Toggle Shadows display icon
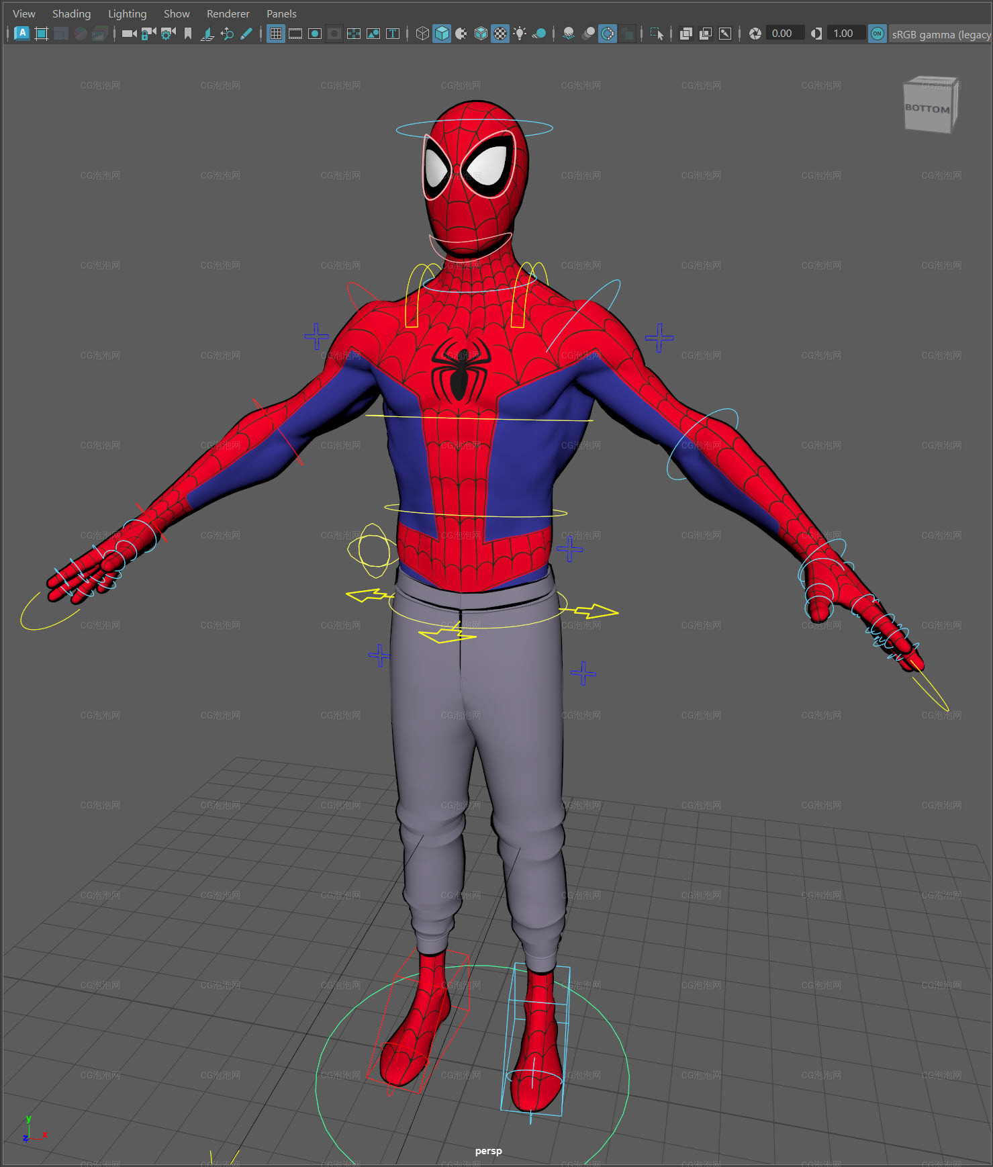 pos(539,34)
